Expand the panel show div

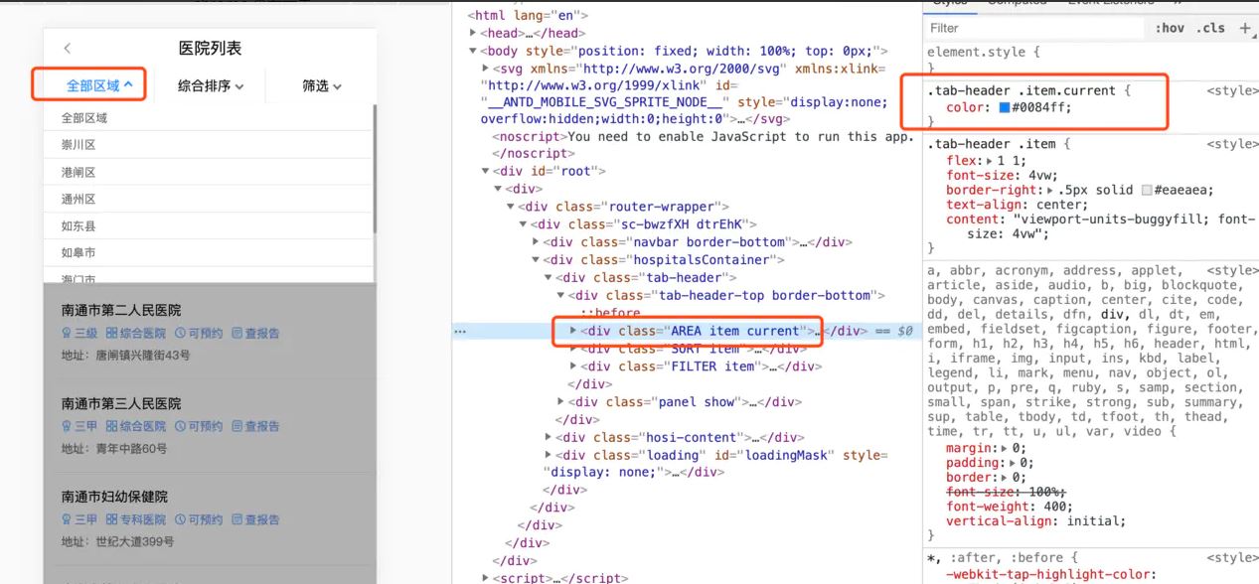click(x=561, y=402)
